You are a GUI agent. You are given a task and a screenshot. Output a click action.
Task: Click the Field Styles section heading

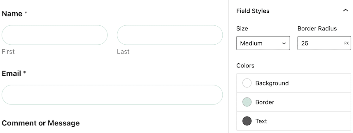click(253, 11)
